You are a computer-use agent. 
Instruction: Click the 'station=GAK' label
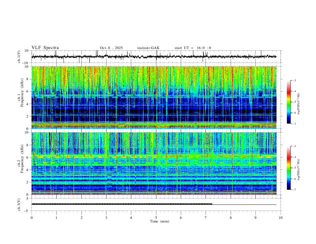148,48
